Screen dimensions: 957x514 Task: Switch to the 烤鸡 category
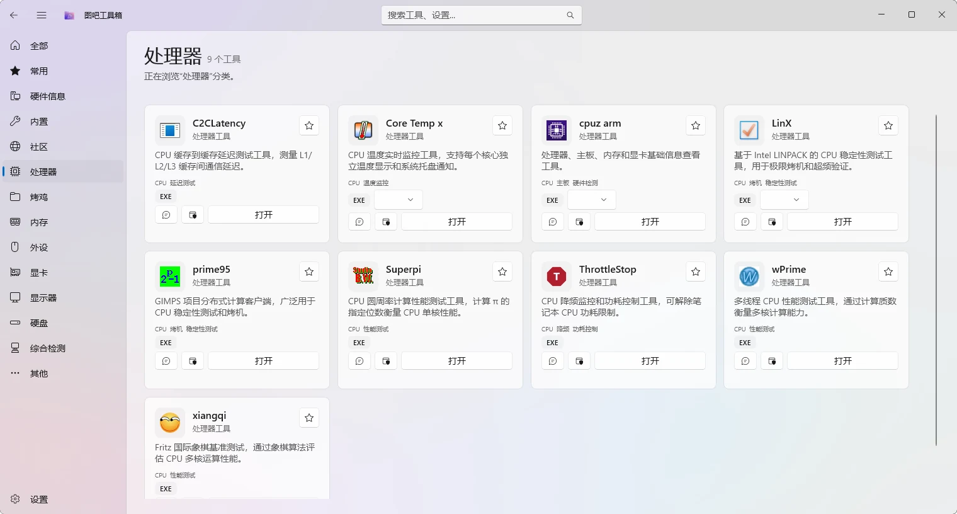(x=63, y=197)
